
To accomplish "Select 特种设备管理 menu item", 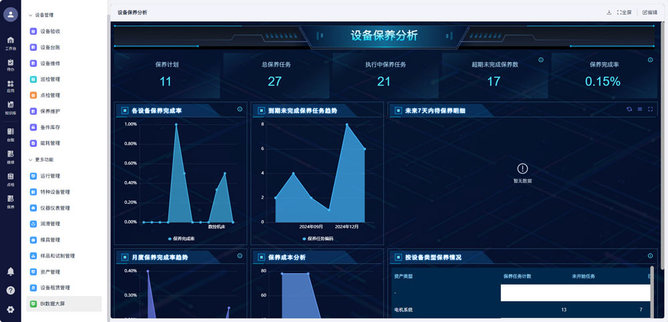I will [x=55, y=192].
